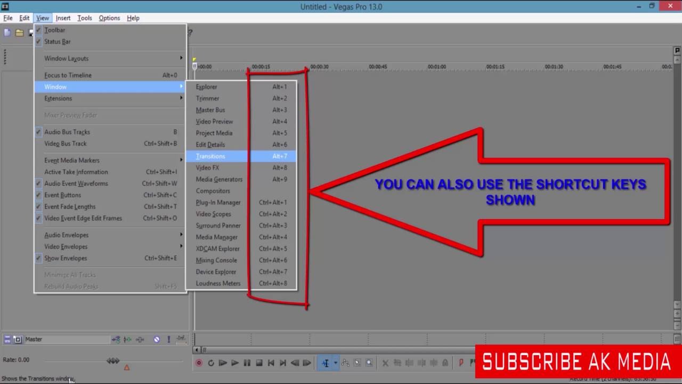The image size is (682, 384).
Task: Click Go to Start icon
Action: pos(271,363)
